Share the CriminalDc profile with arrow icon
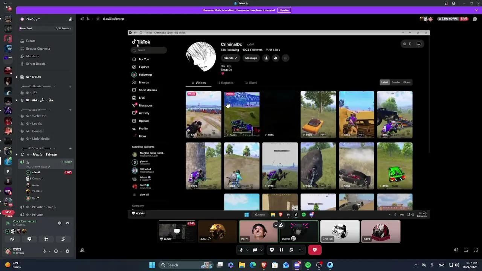The image size is (482, 271). click(x=276, y=58)
